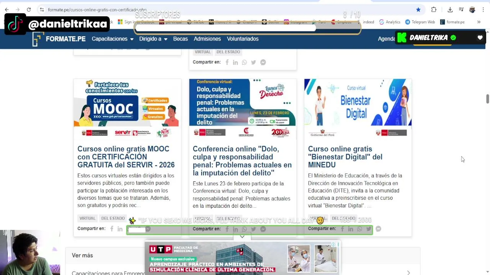The width and height of the screenshot is (490, 275).
Task: Click VIRTUAL tag on MOOC card
Action: coord(87,218)
